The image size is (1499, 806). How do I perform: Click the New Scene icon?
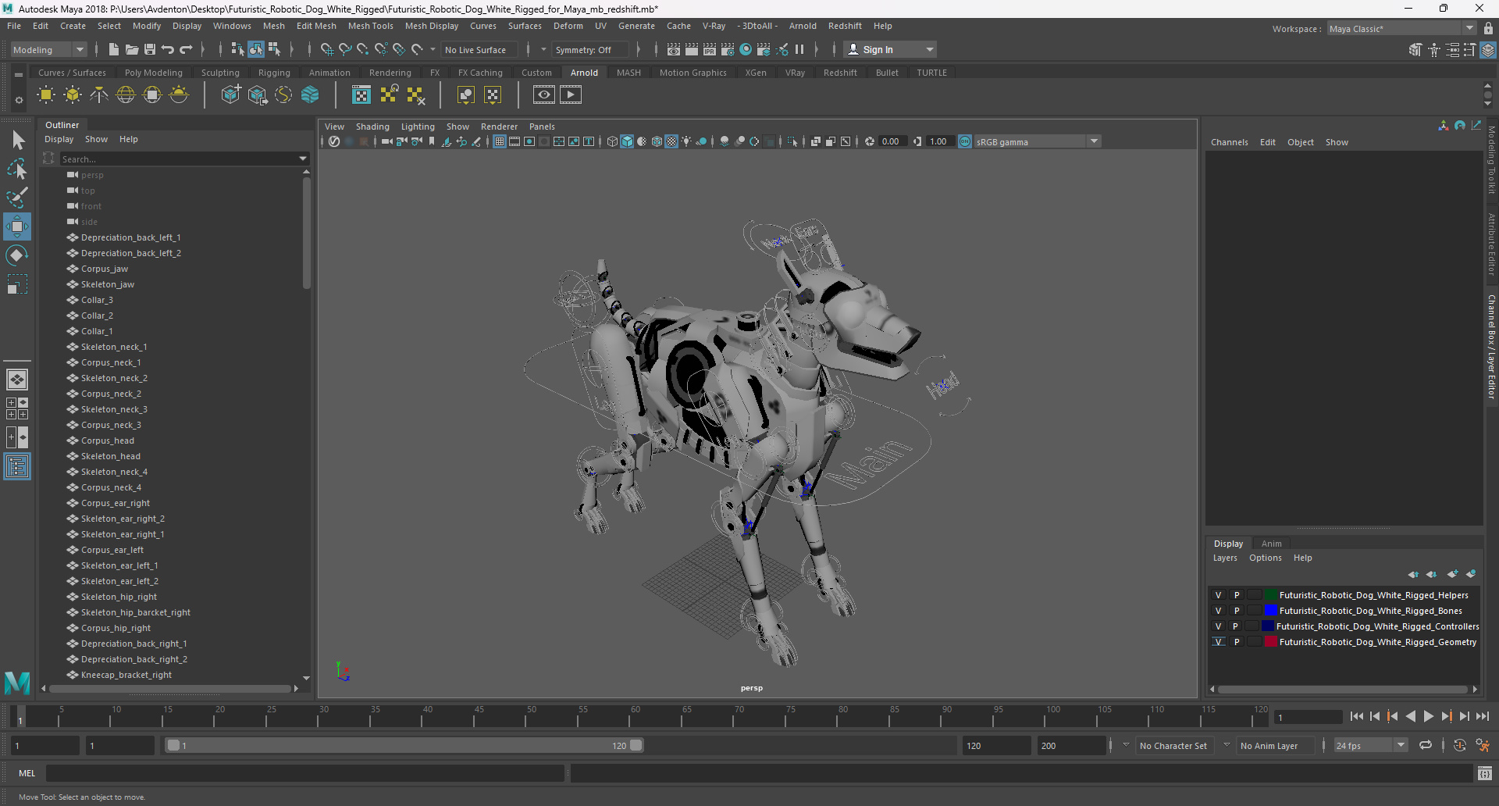pos(113,49)
